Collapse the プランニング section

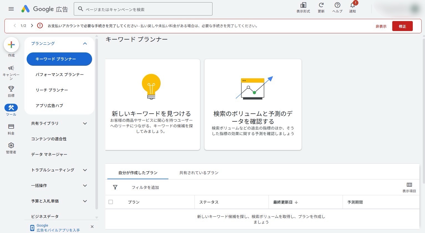(85, 44)
